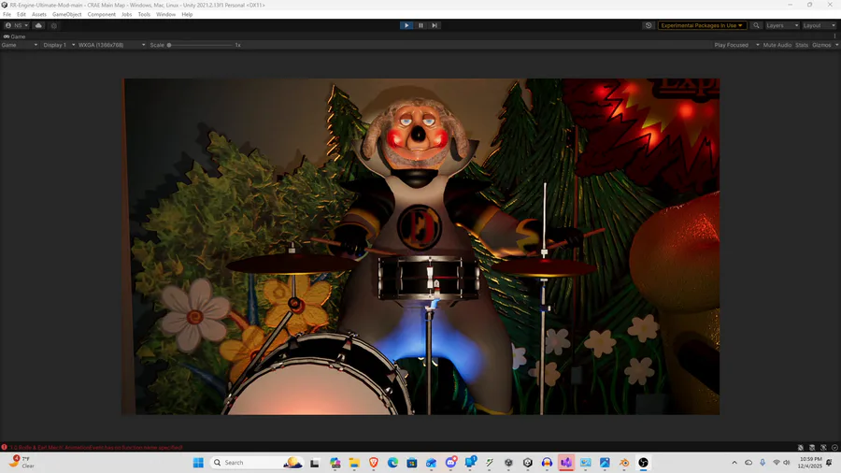The width and height of the screenshot is (841, 473).
Task: Toggle the Pause button
Action: pyautogui.click(x=421, y=25)
